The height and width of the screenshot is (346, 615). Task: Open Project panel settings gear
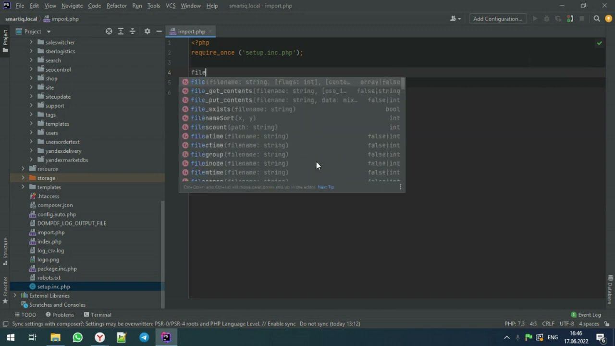[147, 31]
